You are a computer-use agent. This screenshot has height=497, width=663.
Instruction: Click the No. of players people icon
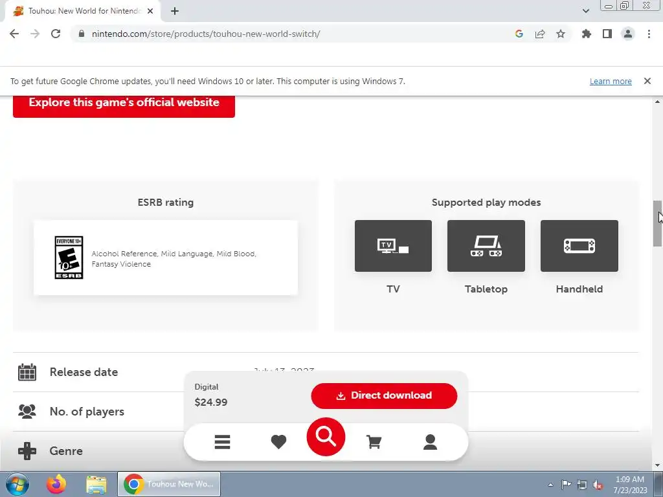(x=27, y=411)
